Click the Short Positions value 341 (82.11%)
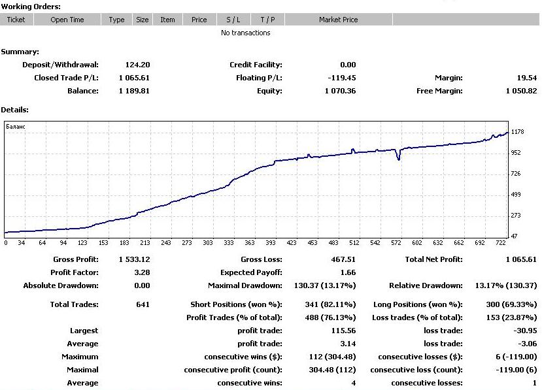Image resolution: width=542 pixels, height=390 pixels. coord(330,304)
